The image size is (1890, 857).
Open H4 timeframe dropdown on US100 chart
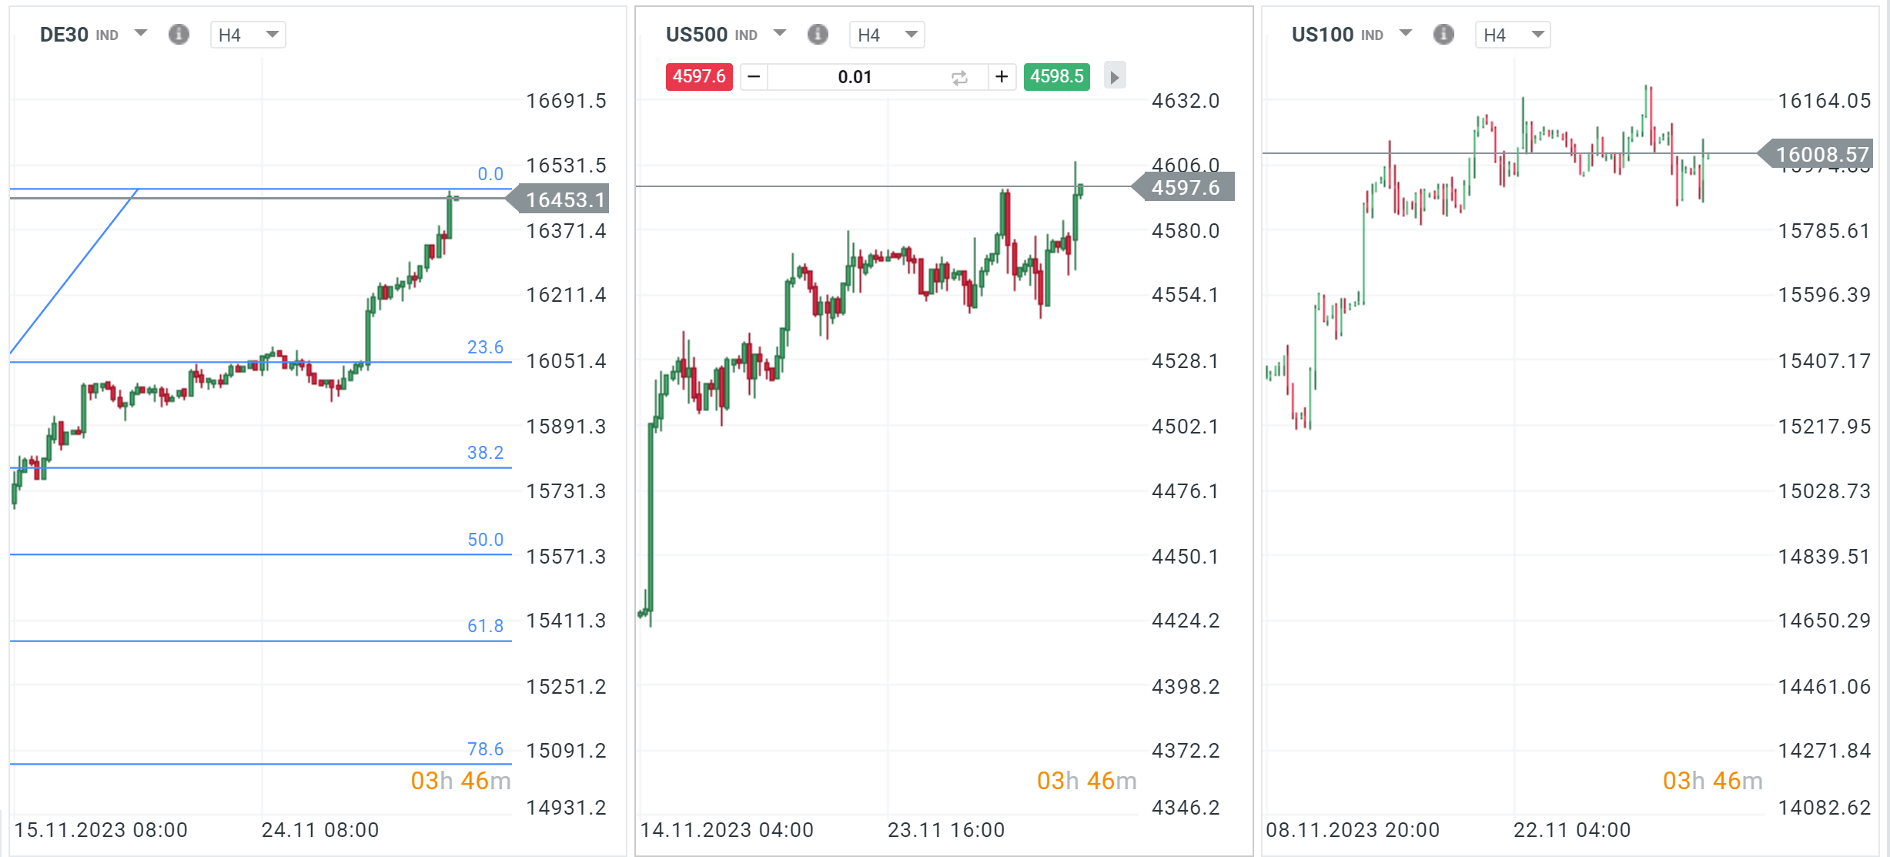[1513, 35]
